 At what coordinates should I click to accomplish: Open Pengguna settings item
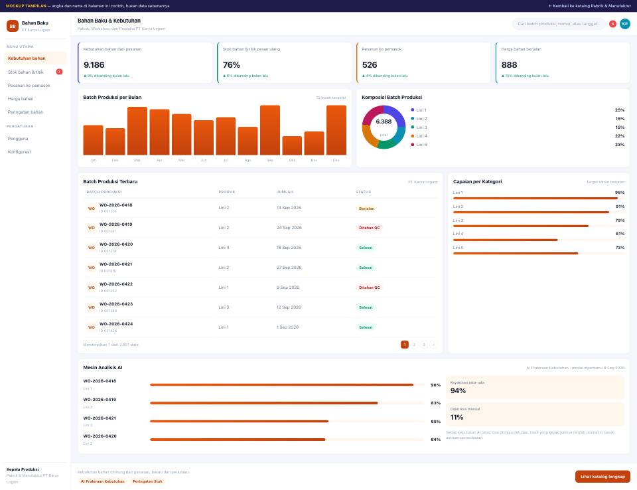(x=35, y=139)
